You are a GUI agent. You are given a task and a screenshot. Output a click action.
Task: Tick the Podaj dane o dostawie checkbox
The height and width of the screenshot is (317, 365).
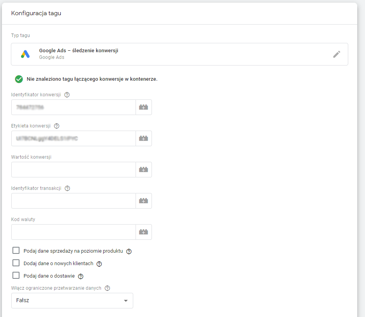click(16, 275)
